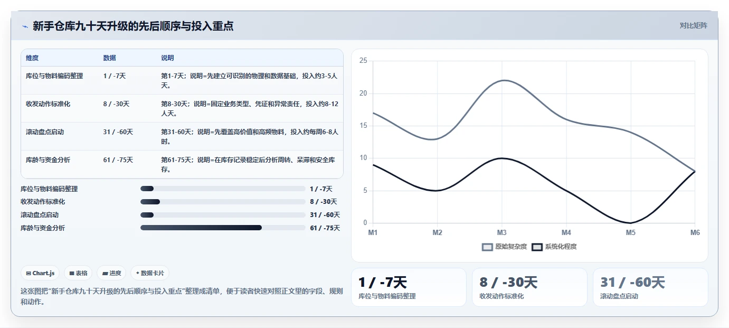Toggle the 原始复杂度 legend swatch
729x328 pixels.
(x=487, y=247)
